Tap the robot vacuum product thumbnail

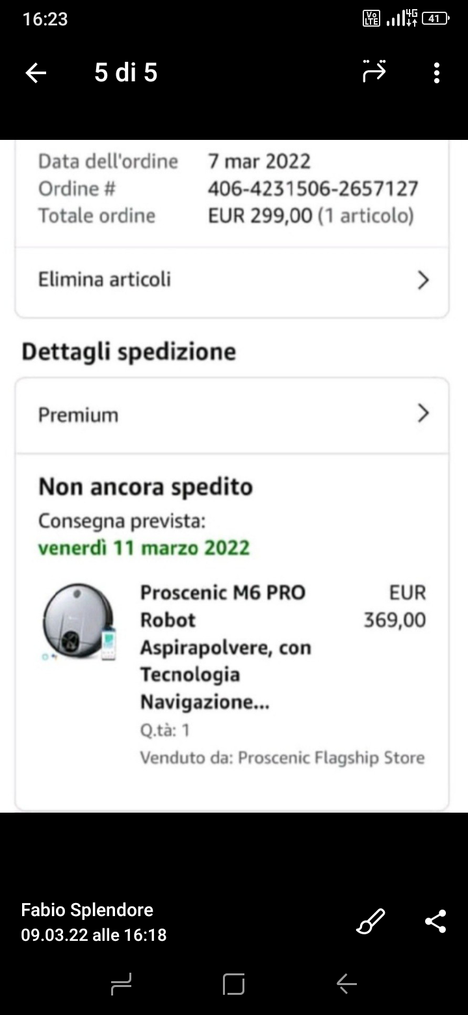point(79,621)
